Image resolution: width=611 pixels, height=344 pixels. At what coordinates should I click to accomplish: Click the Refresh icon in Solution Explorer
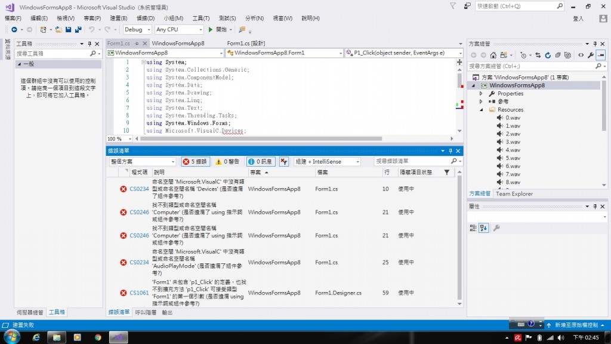(548, 56)
